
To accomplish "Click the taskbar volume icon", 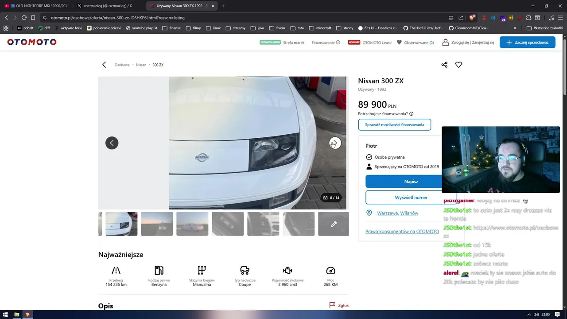I will (536, 315).
